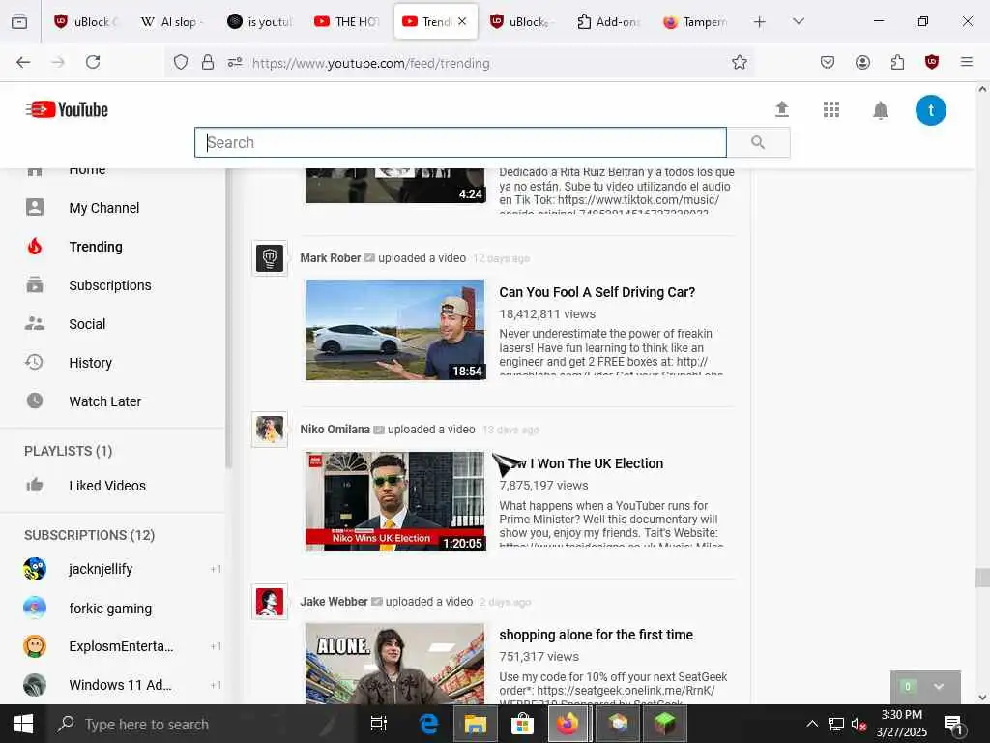The image size is (990, 743).
Task: Open Save to Pocket icon
Action: (x=828, y=62)
